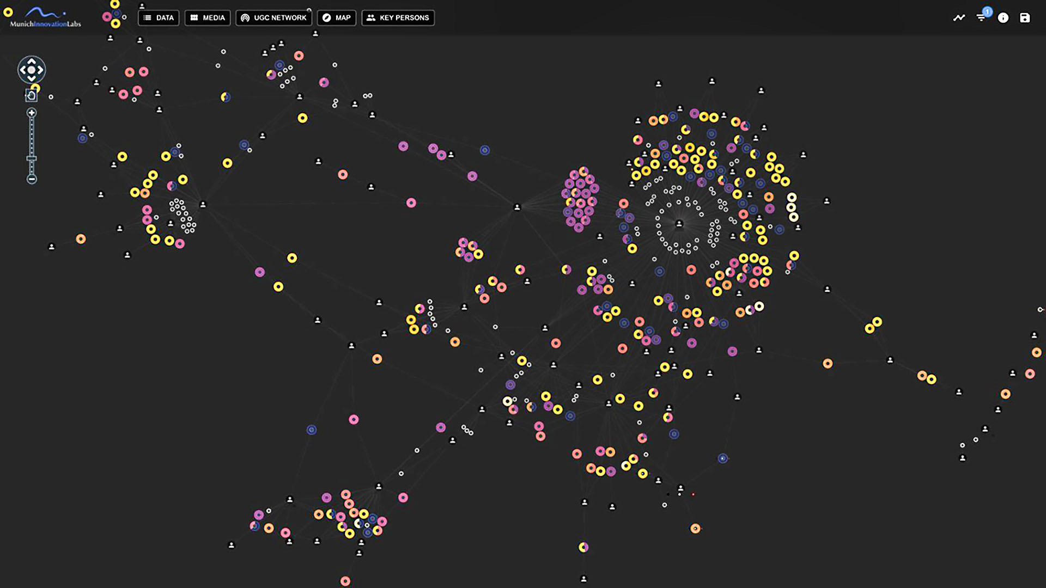Viewport: 1046px width, 588px height.
Task: Open the trend line chart icon
Action: 959,18
